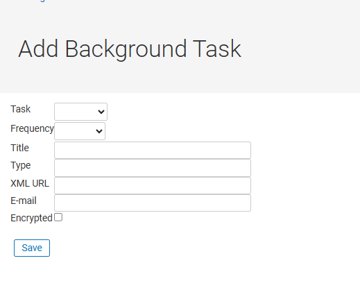Focus the Title text field
Image resolution: width=360 pixels, height=281 pixels.
pyautogui.click(x=153, y=151)
